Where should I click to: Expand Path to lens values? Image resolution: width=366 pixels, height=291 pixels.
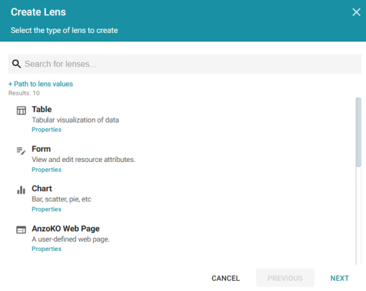tap(41, 84)
